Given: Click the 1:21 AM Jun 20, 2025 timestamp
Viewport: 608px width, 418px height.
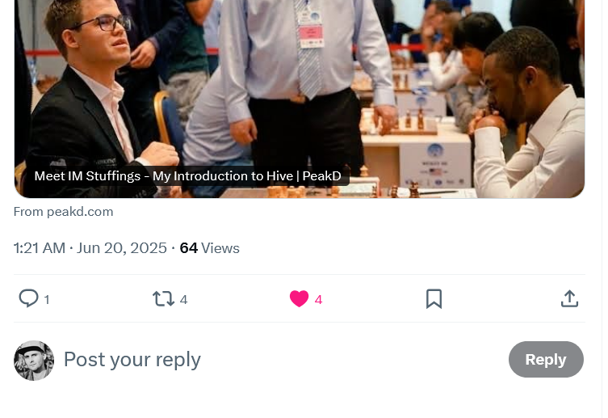Looking at the screenshot, I should [x=90, y=248].
